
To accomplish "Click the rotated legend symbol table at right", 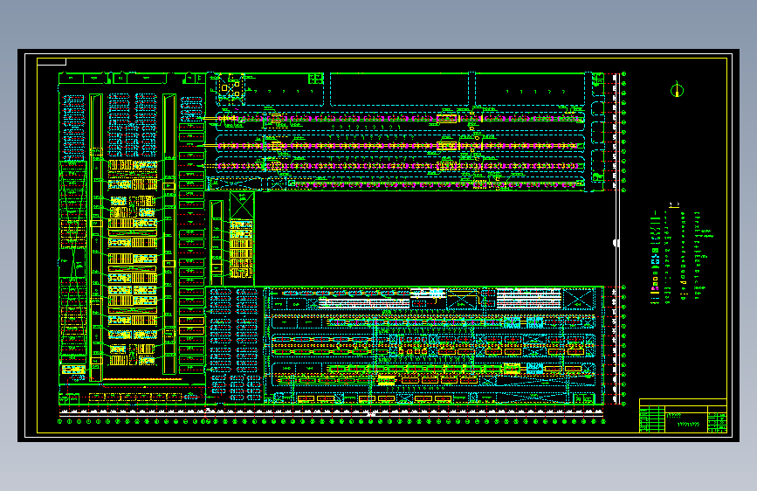I will (681, 253).
